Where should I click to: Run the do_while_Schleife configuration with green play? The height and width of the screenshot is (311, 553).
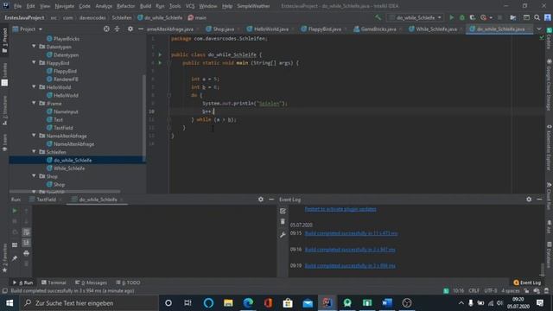click(x=451, y=17)
